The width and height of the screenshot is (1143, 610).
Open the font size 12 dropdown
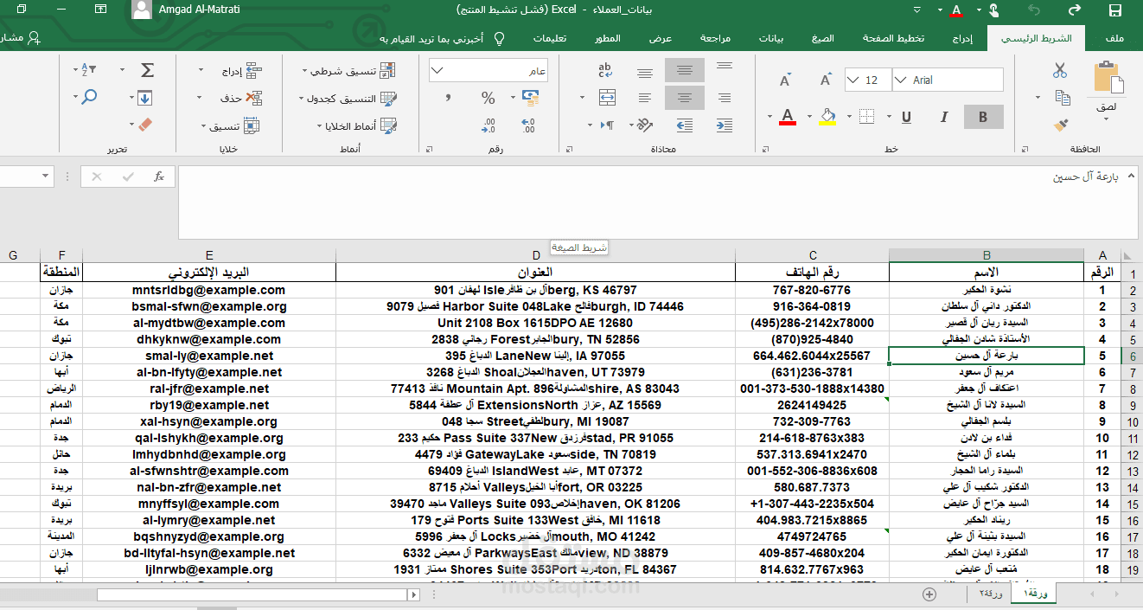coord(852,80)
